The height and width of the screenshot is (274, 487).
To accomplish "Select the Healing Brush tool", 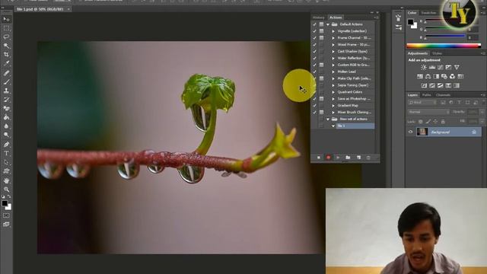I will point(6,73).
